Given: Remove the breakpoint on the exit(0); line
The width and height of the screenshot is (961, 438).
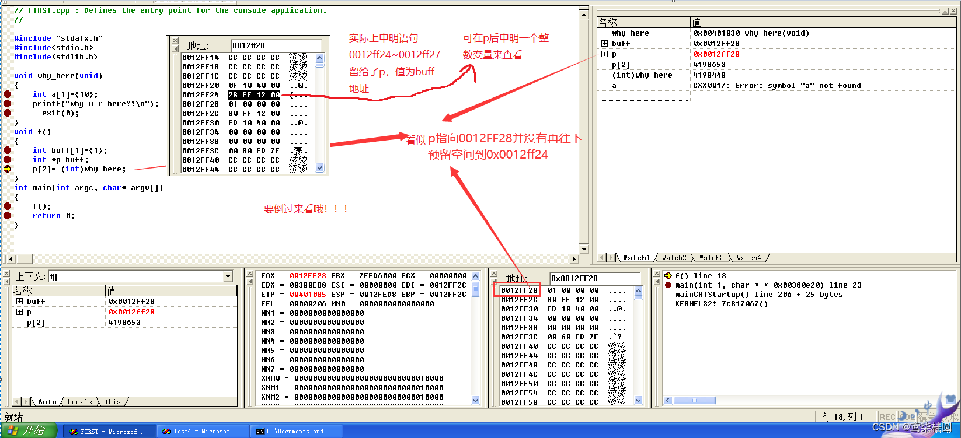Looking at the screenshot, I should [x=7, y=113].
